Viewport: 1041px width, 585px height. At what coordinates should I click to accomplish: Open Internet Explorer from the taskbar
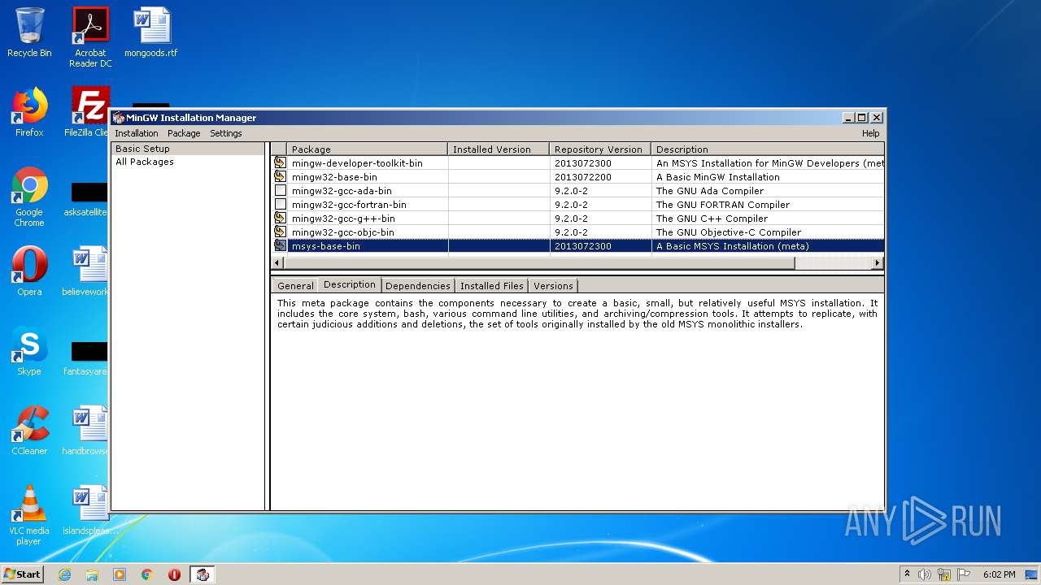64,574
